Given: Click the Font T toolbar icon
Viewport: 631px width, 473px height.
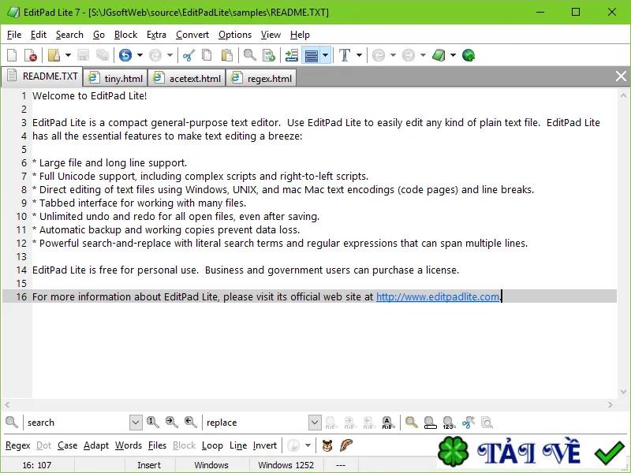Looking at the screenshot, I should point(345,55).
